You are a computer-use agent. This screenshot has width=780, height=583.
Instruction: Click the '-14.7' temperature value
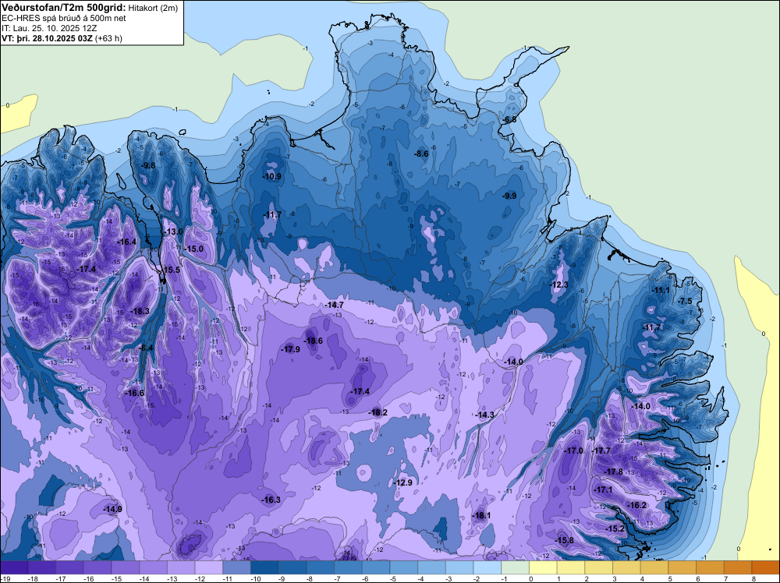[x=334, y=305]
